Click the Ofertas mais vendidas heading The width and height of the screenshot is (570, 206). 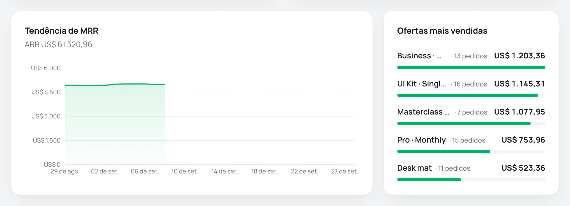coord(442,31)
